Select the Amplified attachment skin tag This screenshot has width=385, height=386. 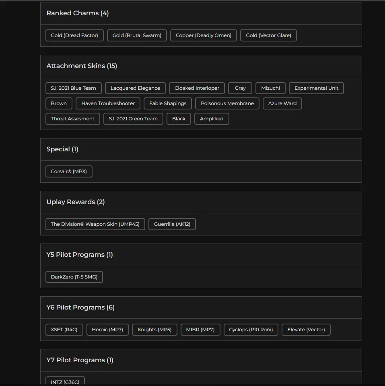point(212,119)
